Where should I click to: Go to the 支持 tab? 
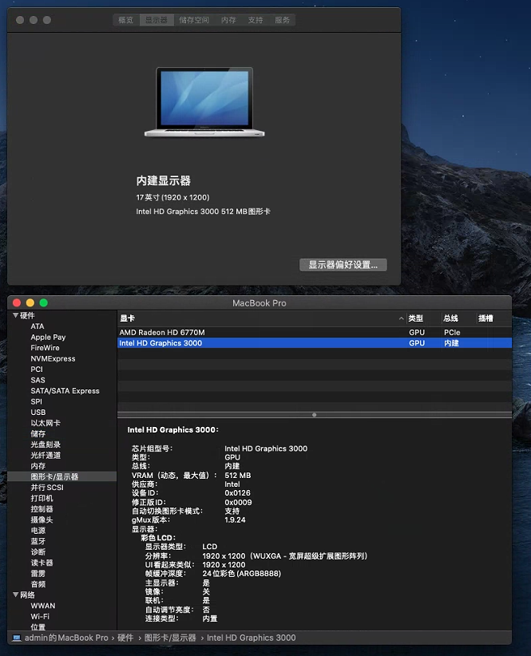click(256, 20)
